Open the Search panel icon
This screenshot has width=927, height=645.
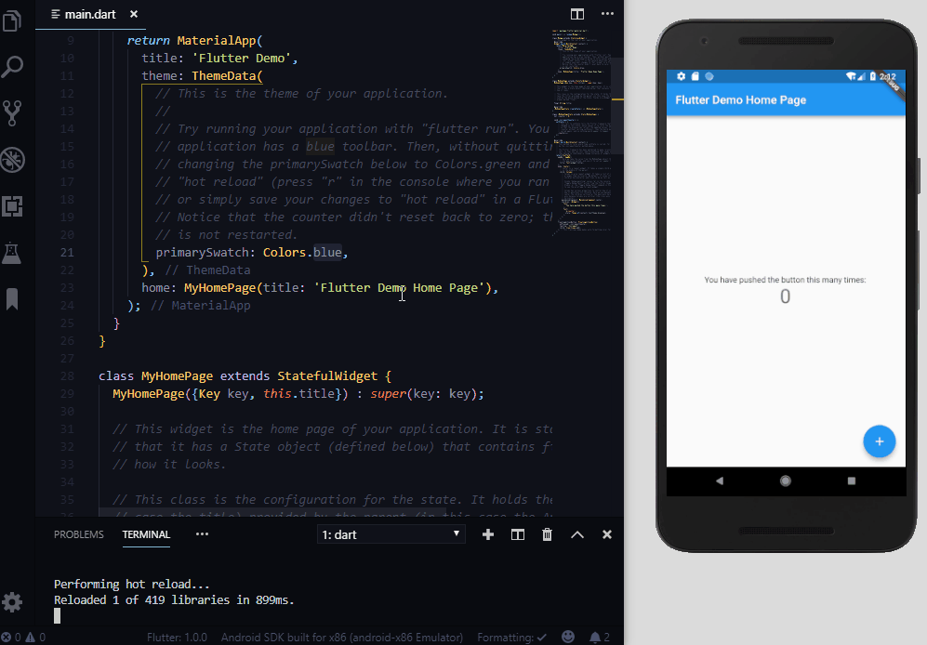click(x=13, y=67)
